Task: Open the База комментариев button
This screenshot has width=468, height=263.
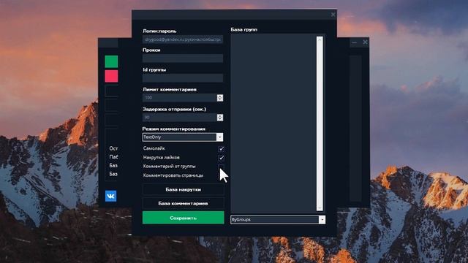Action: click(183, 203)
